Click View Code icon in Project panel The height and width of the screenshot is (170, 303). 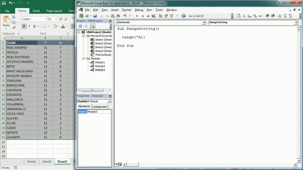(80, 26)
